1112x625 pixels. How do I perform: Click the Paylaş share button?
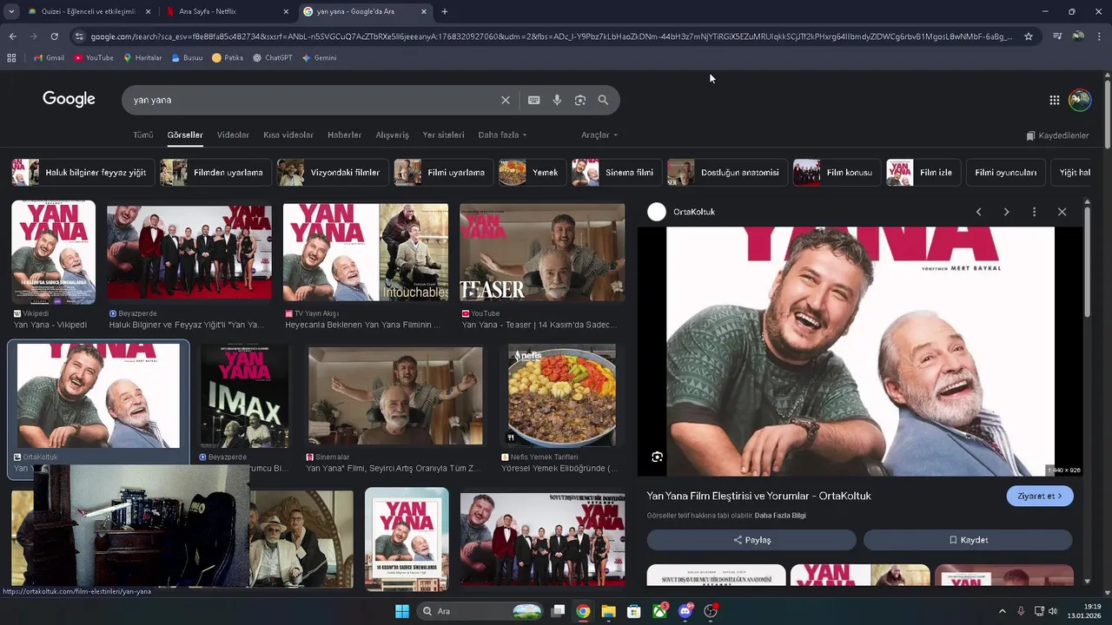coord(751,540)
